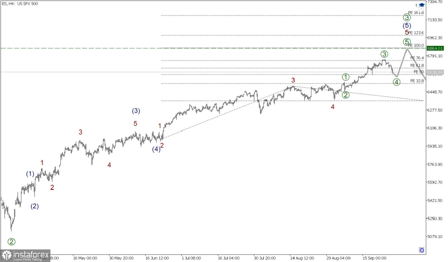The width and height of the screenshot is (448, 262).
Task: Click the 6791.10 price axis label
Action: [435, 56]
